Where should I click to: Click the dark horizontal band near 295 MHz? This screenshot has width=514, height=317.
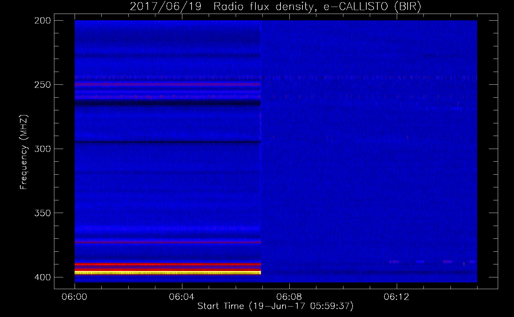(x=168, y=142)
